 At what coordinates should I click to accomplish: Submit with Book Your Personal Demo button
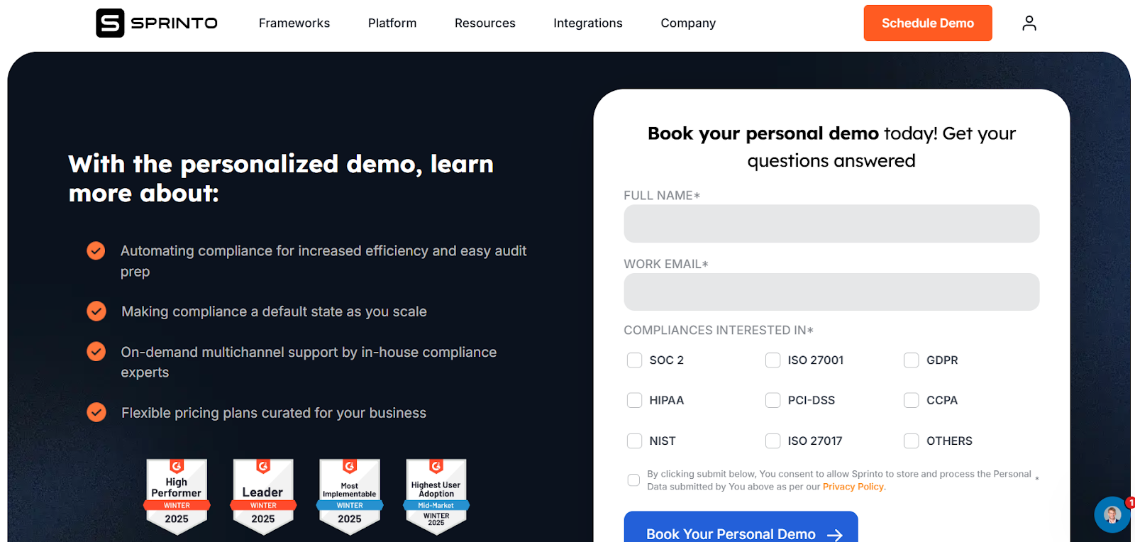741,527
